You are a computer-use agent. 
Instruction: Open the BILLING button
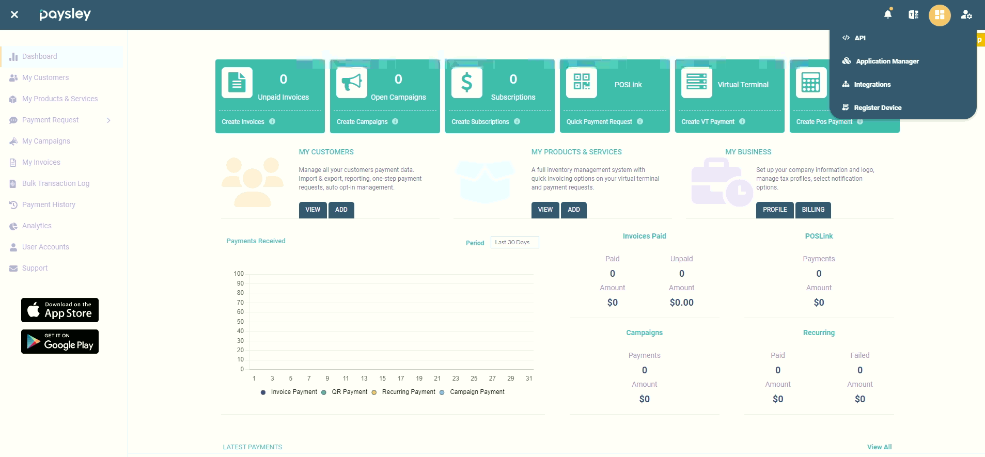point(813,210)
